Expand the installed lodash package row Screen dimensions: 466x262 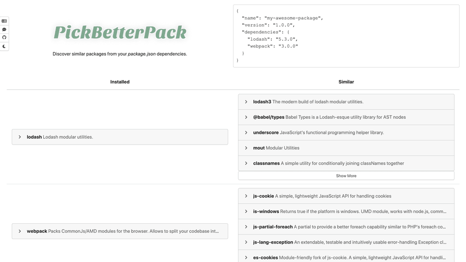(x=120, y=137)
